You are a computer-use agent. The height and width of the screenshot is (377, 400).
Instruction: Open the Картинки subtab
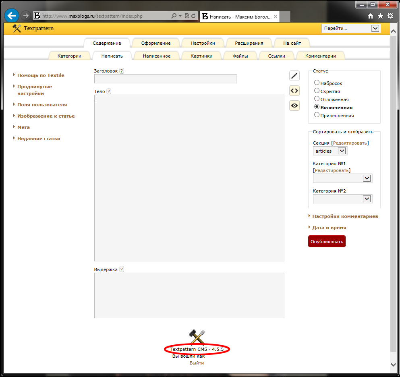click(201, 56)
